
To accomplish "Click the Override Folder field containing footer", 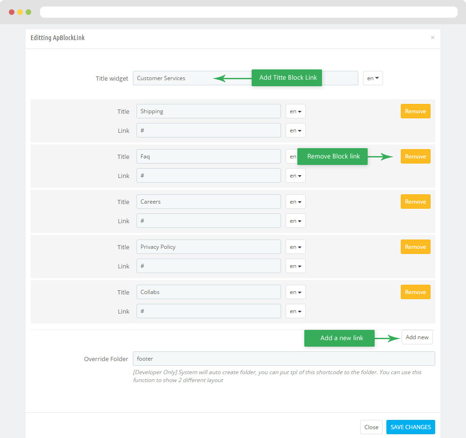I will tap(284, 358).
